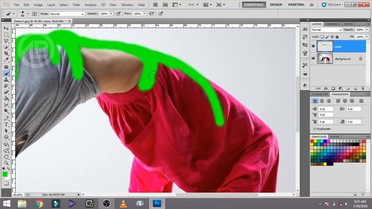Select the Hand tool
This screenshot has width=372, height=209.
pyautogui.click(x=6, y=157)
